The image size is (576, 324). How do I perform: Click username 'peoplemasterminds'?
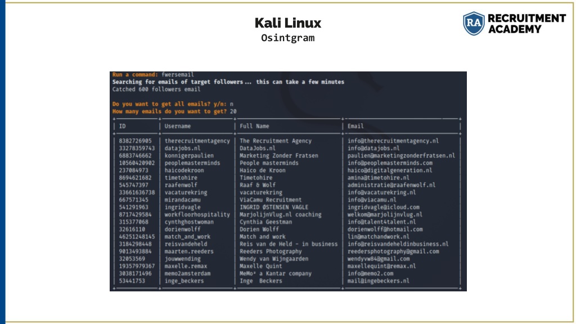click(x=192, y=163)
